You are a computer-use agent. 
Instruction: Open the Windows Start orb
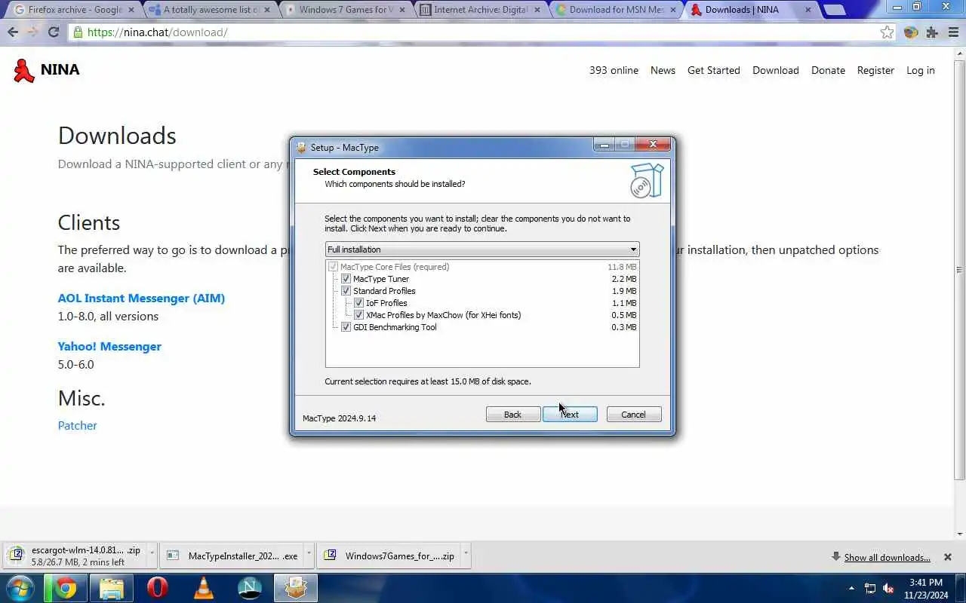coord(20,588)
